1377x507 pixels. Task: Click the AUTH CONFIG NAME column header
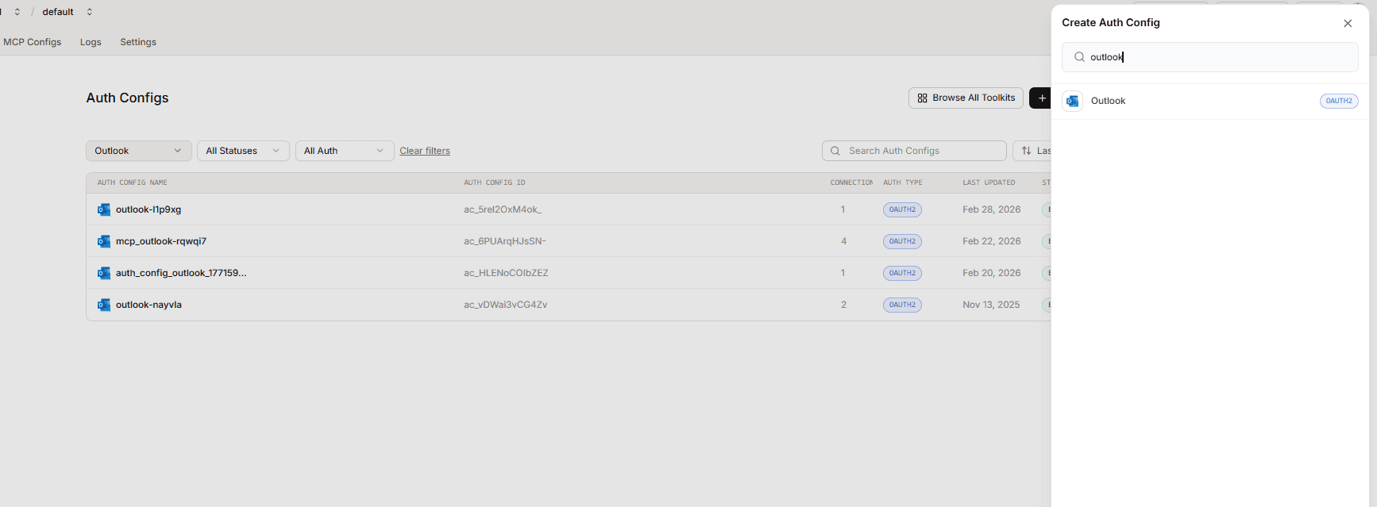coord(132,182)
